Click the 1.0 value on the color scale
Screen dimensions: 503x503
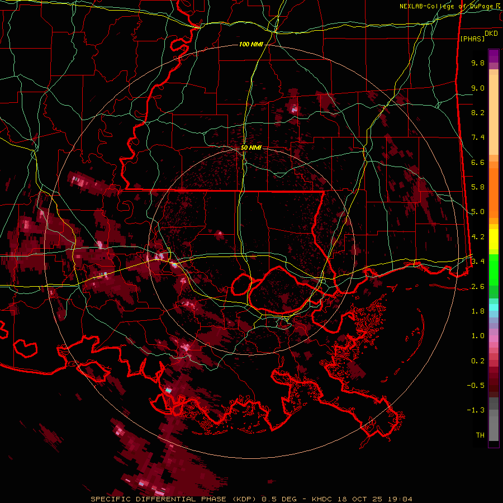pos(478,336)
